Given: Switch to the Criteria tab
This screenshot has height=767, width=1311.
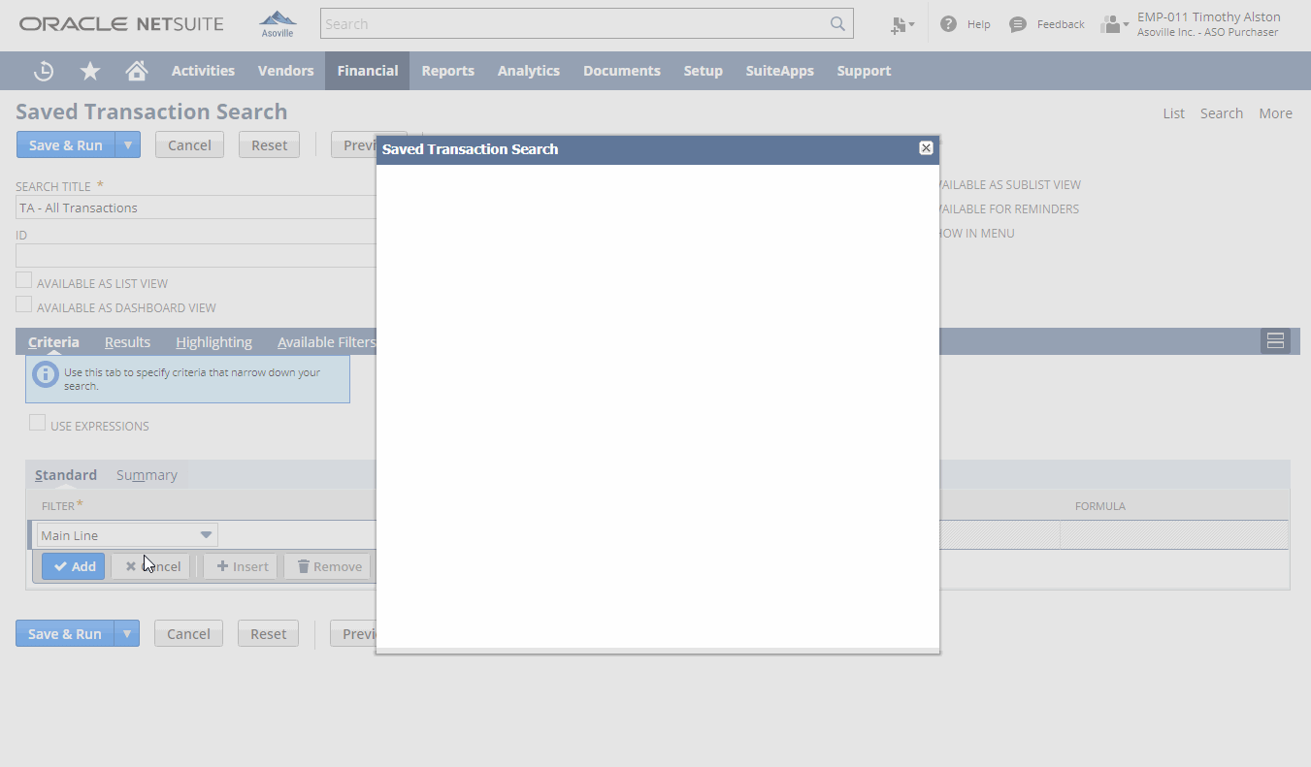Looking at the screenshot, I should pyautogui.click(x=53, y=342).
